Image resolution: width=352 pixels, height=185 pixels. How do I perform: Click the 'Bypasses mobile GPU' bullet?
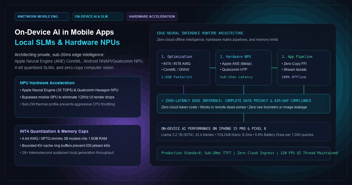coord(67,97)
